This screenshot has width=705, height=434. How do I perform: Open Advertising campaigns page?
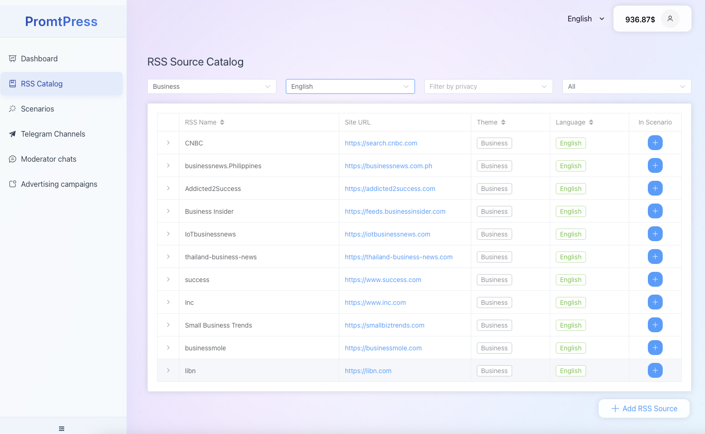61,184
